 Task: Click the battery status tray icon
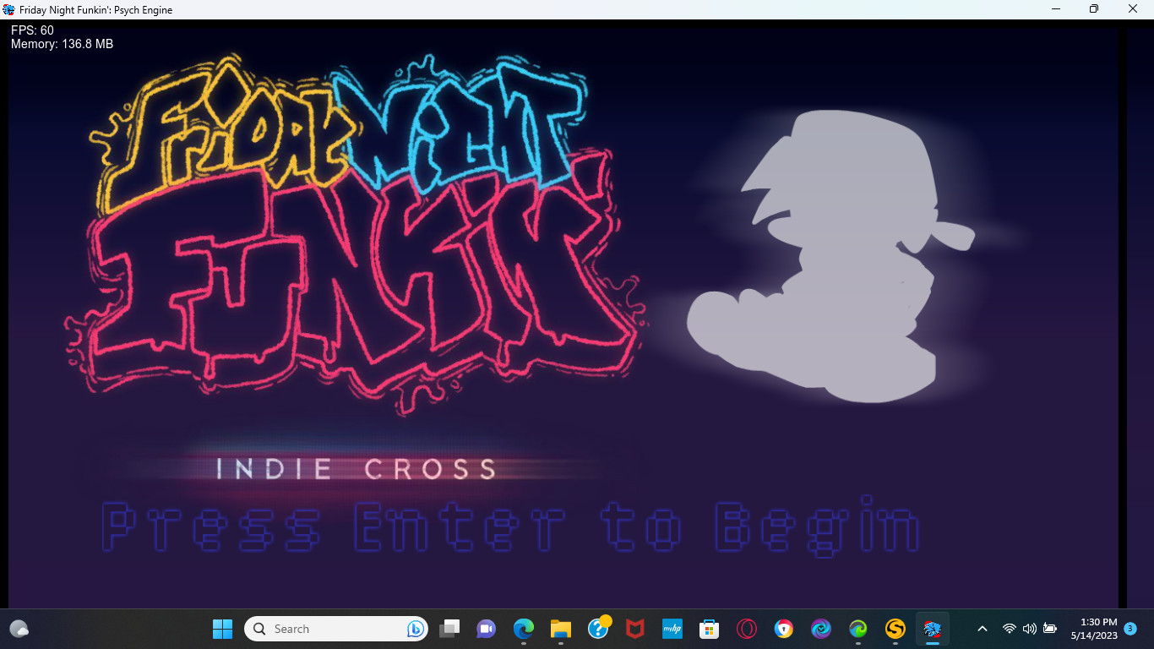[x=1050, y=629]
